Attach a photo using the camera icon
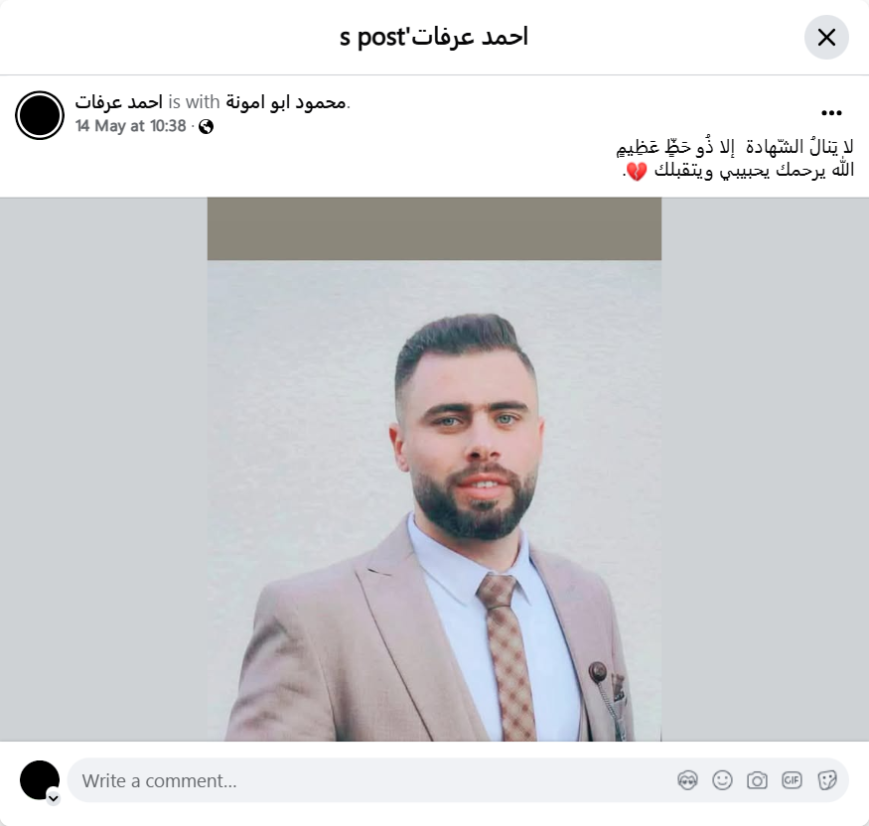 coord(757,780)
